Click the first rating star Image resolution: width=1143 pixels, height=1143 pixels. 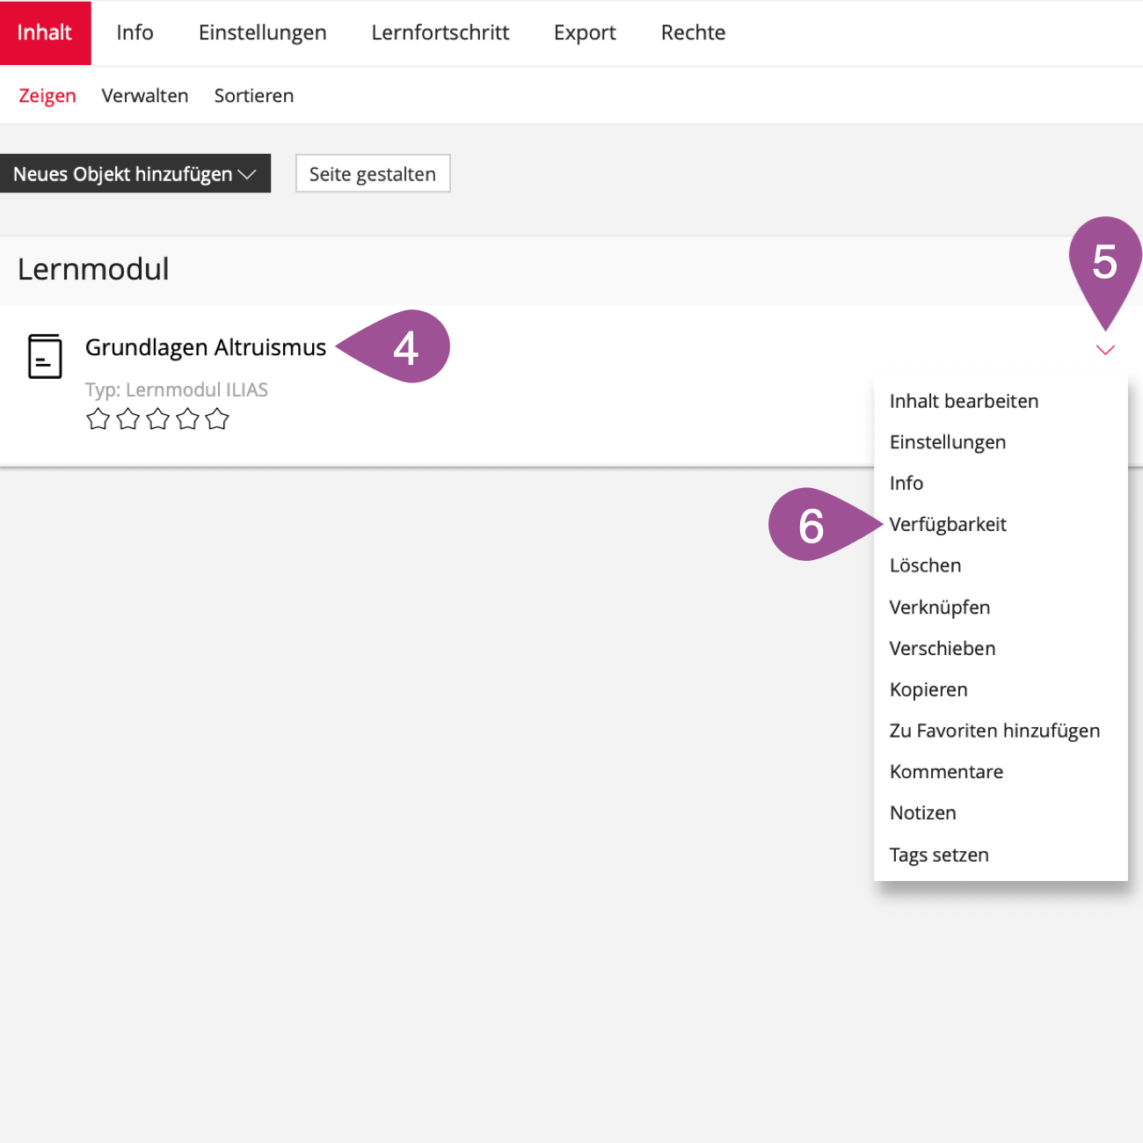98,419
